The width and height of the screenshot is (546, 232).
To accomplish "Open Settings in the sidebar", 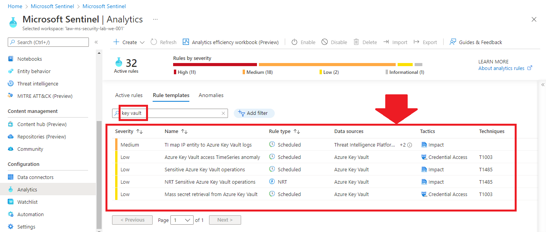I will coord(26,227).
